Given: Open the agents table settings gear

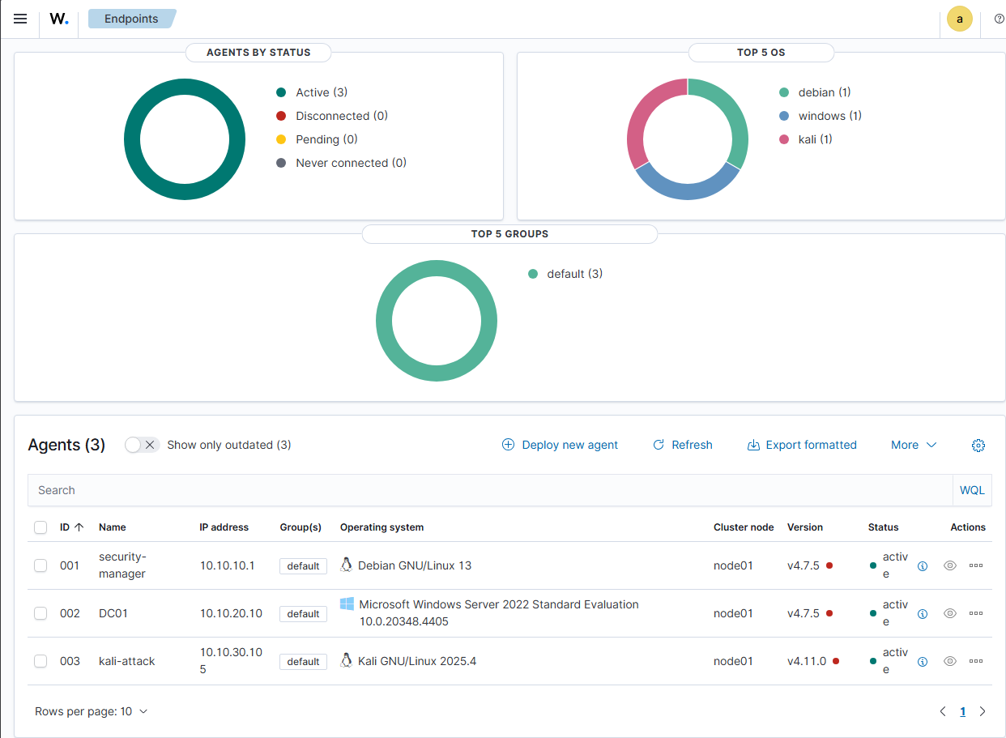Looking at the screenshot, I should [978, 445].
